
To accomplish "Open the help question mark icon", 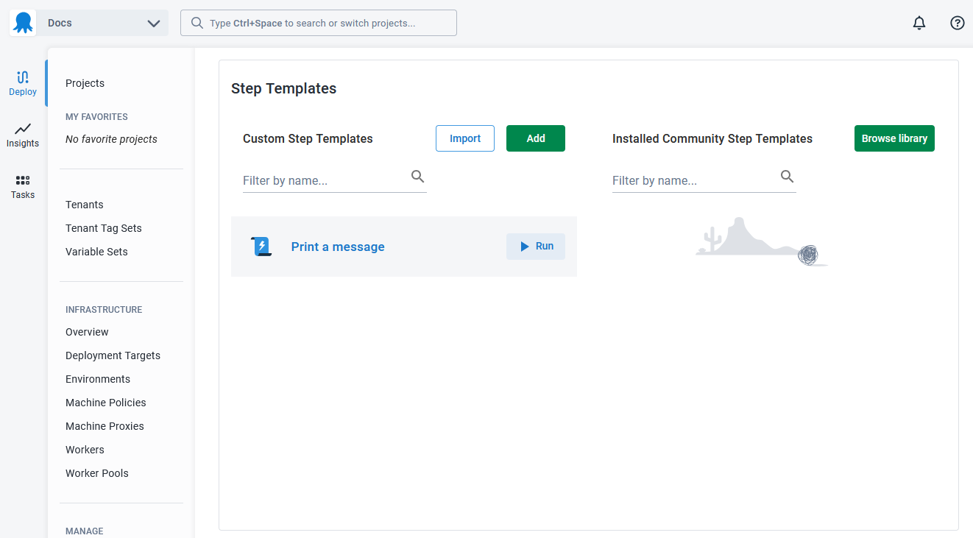I will [958, 23].
